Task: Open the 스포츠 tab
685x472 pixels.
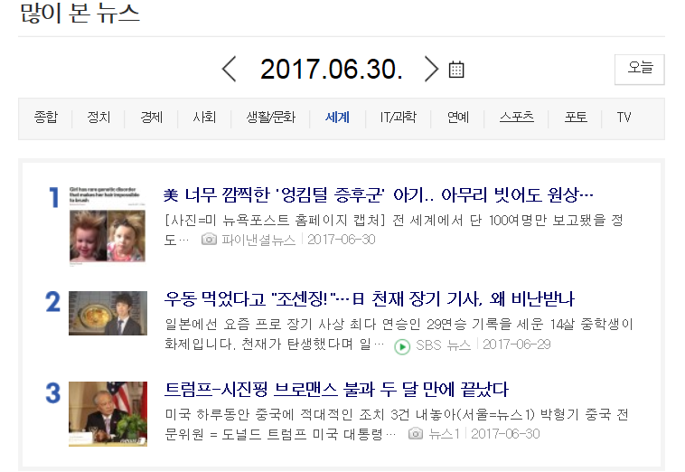Action: [516, 118]
